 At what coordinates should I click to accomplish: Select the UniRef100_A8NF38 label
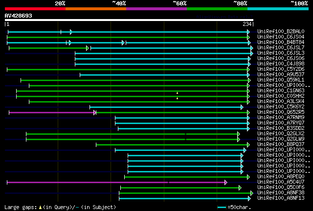pos(281,193)
